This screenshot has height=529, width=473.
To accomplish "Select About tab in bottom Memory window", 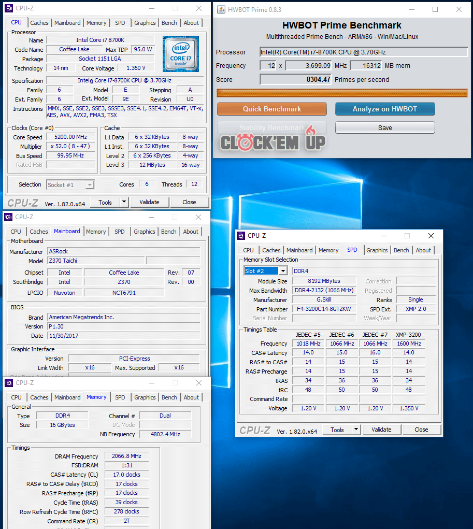I will (x=191, y=397).
